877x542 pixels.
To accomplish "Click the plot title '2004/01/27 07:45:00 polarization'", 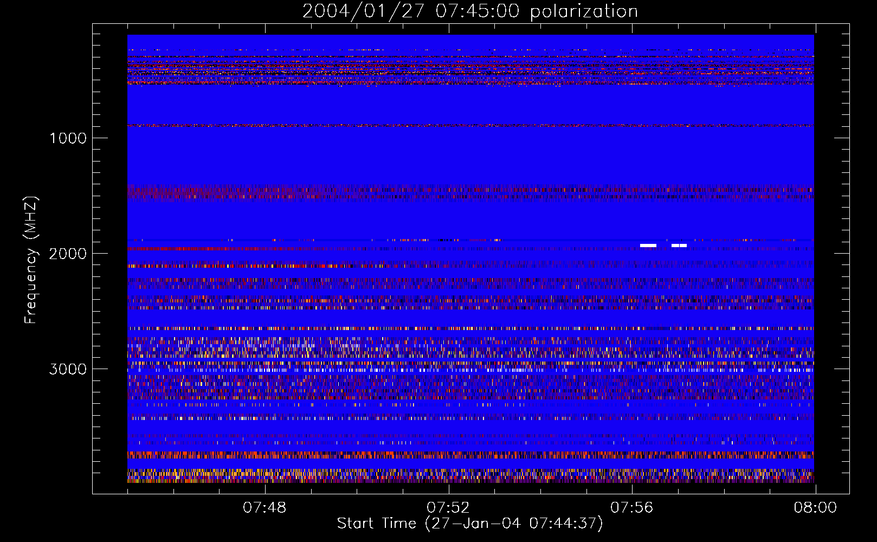I will coord(470,11).
